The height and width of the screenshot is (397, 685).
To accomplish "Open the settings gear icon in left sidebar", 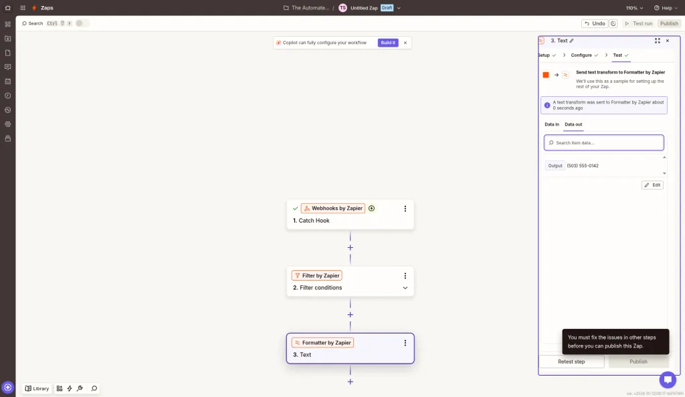I will point(7,124).
